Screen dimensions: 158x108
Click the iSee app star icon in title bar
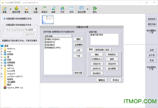pyautogui.click(x=3, y=3)
